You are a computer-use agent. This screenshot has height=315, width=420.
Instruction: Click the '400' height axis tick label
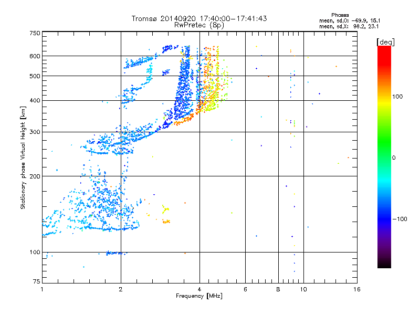35,100
